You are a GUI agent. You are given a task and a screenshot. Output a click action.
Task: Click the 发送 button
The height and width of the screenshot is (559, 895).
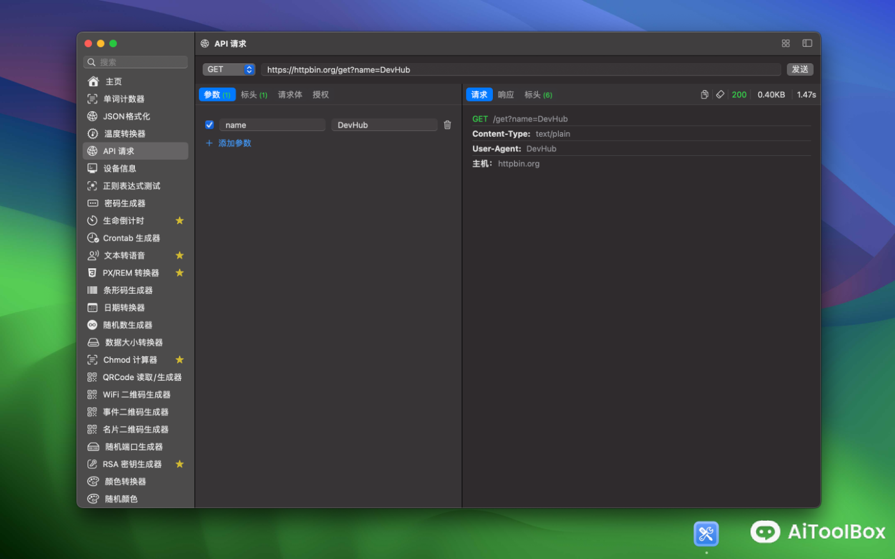[x=800, y=69]
